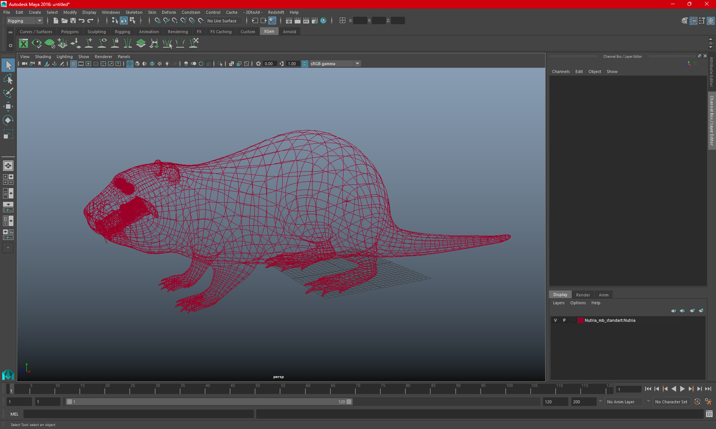Activate the Lasso Select tool
This screenshot has height=429, width=716.
click(x=8, y=79)
